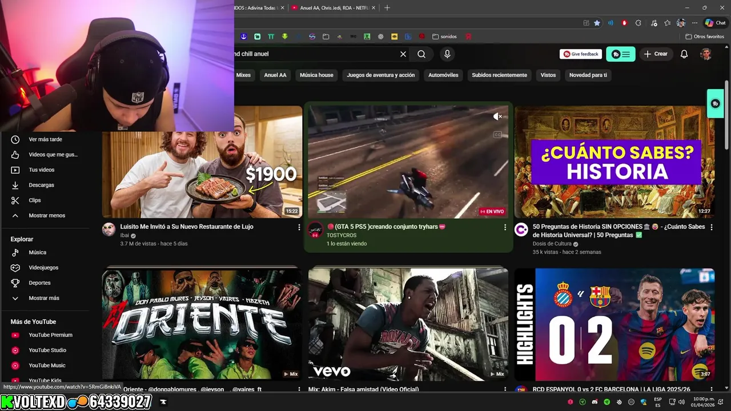Viewport: 731px width, 411px height.
Task: Open Windows Security shield tray icon
Action: tap(644, 402)
